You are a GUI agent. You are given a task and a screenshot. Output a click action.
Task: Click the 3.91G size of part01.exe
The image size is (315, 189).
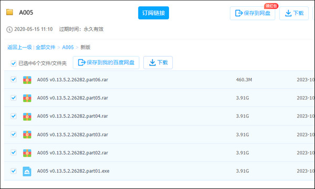[243, 171]
